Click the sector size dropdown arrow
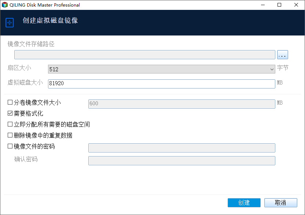This screenshot has width=305, height=215. (x=272, y=69)
